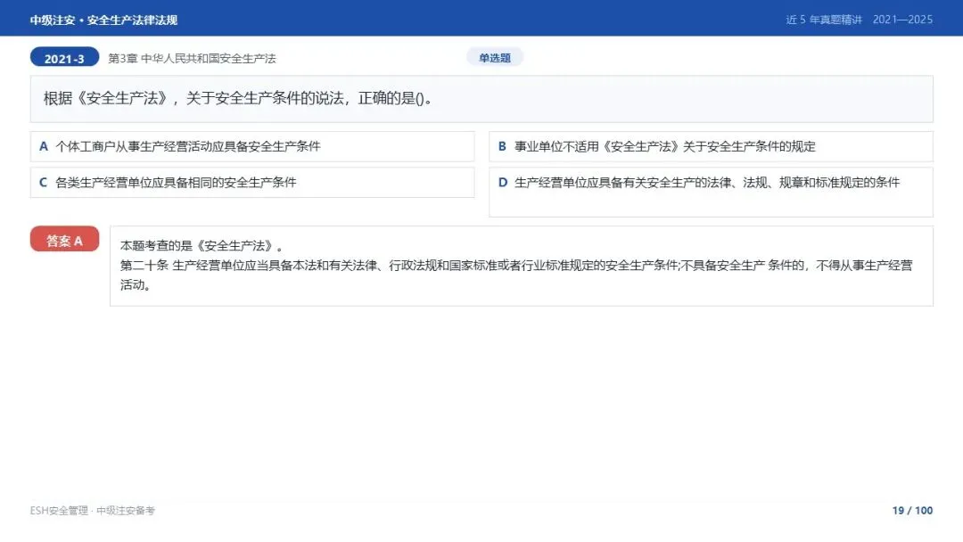Click the header text 近5年真题精讲
Image resolution: width=963 pixels, height=542 pixels.
tap(824, 20)
